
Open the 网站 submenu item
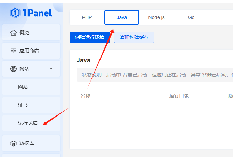(31, 87)
